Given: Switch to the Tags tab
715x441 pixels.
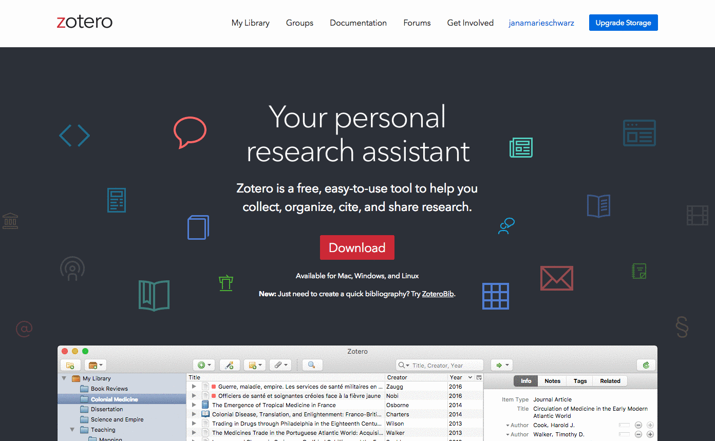Looking at the screenshot, I should tap(580, 381).
